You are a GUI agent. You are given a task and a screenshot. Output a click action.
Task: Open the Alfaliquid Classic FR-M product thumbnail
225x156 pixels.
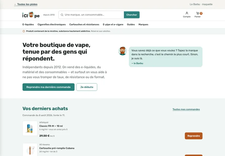[30, 128]
